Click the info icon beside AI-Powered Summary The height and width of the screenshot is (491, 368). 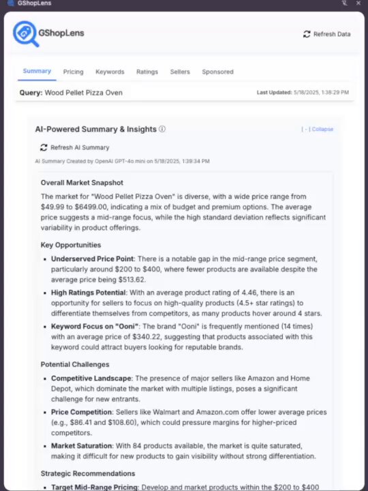coord(162,129)
